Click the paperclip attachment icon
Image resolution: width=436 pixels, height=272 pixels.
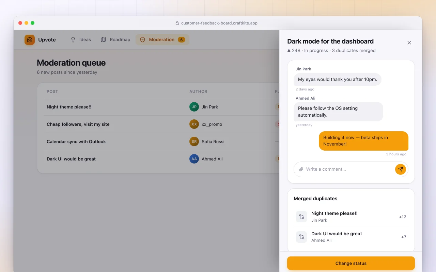[x=301, y=169]
